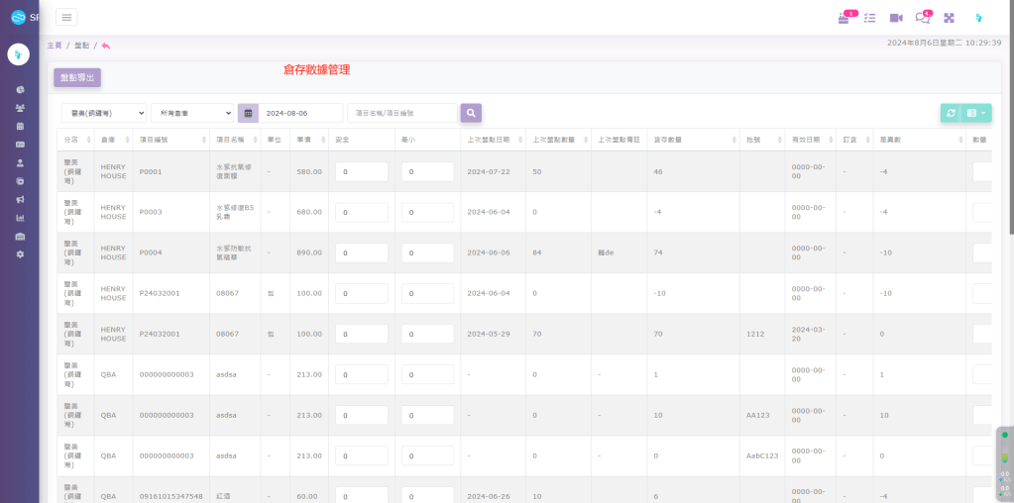Toggle fullscreen with the expand icon
Image resolution: width=1014 pixels, height=503 pixels.
coord(949,18)
